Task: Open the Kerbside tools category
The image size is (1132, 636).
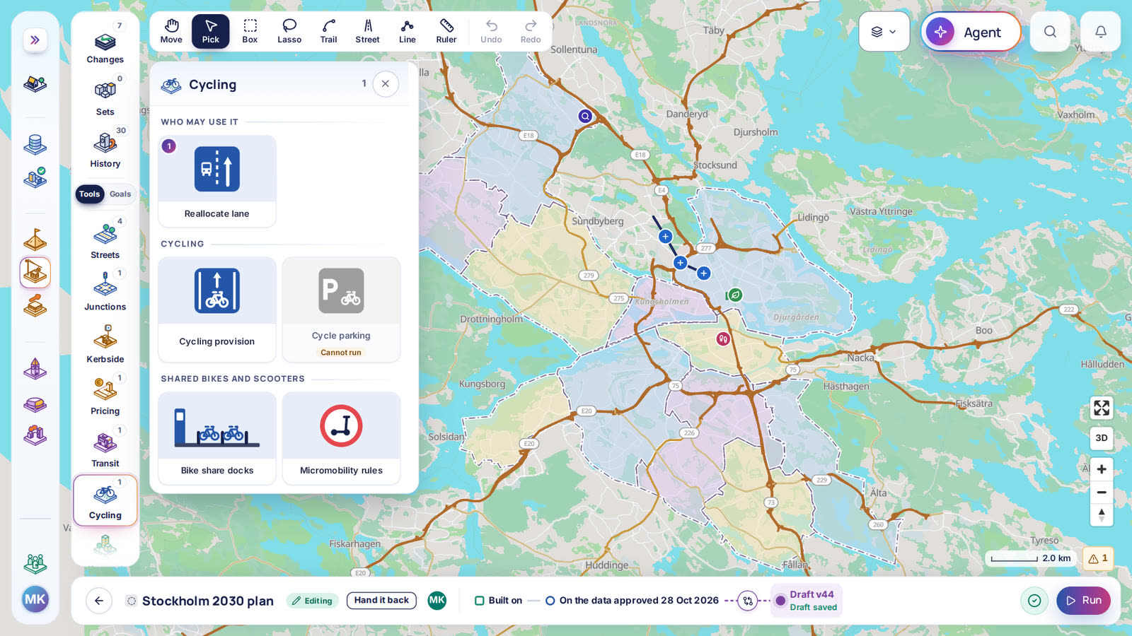Action: (105, 343)
